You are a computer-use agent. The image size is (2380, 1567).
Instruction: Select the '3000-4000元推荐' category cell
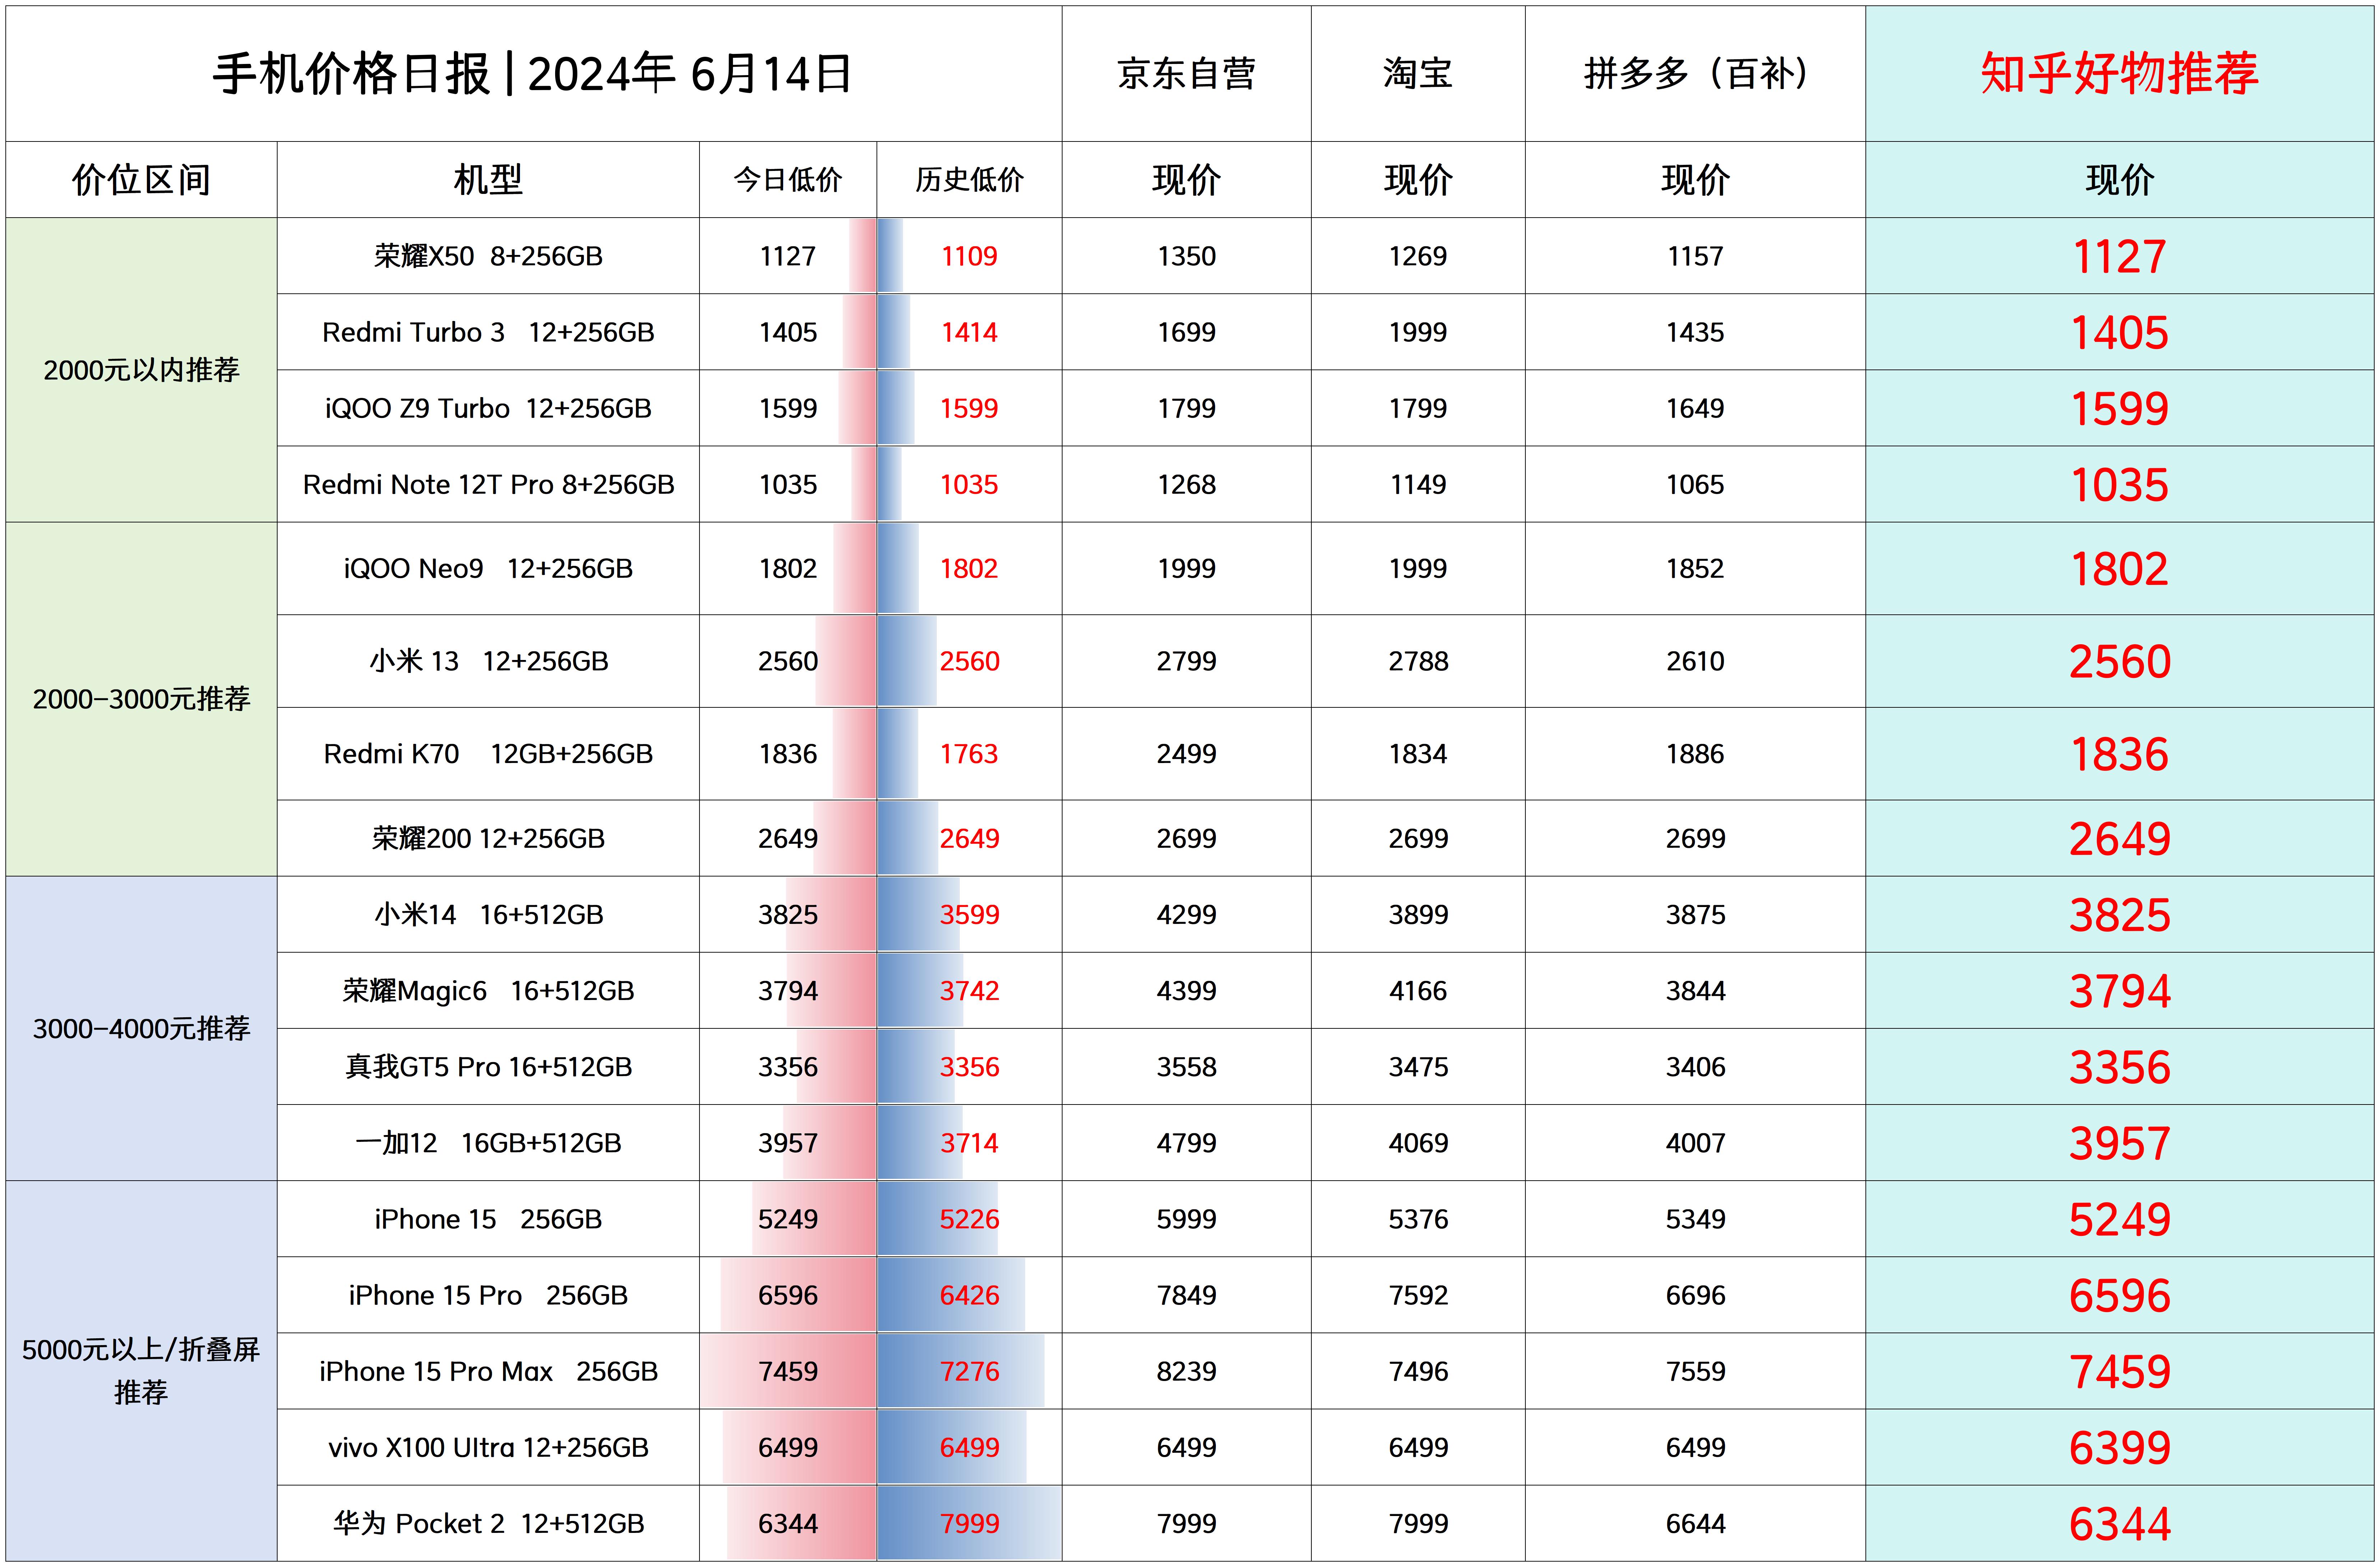point(141,1028)
